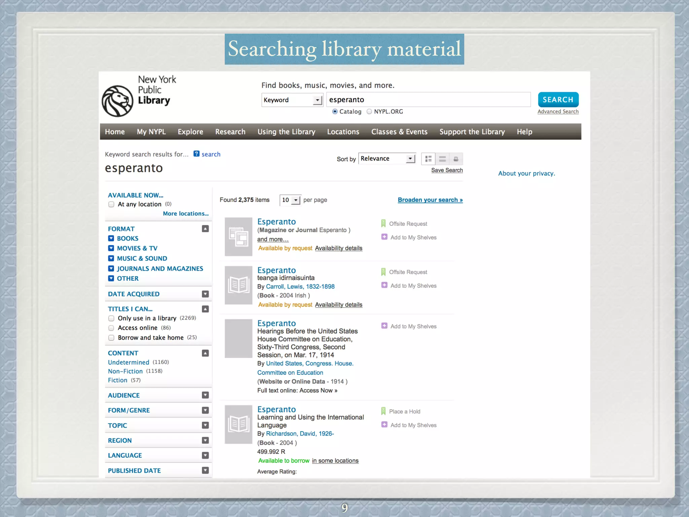The height and width of the screenshot is (517, 689).
Task: Open the Research menu
Action: tap(230, 132)
